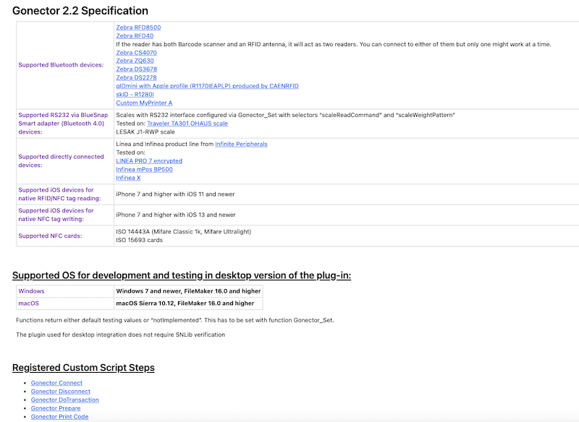Image resolution: width=579 pixels, height=422 pixels.
Task: Click the iPhone 7 with iOS 11 text
Action: pos(175,194)
